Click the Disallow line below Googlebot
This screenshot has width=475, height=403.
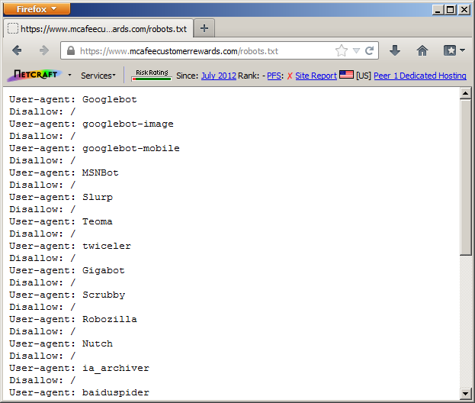[43, 111]
